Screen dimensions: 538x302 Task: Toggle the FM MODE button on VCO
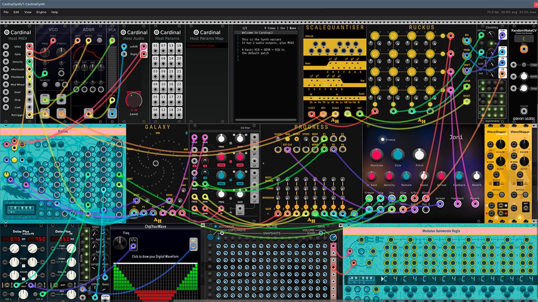[x=45, y=85]
